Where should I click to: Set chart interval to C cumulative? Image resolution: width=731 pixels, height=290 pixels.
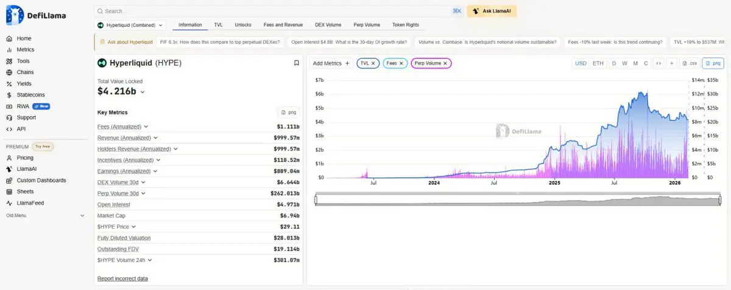pos(646,63)
